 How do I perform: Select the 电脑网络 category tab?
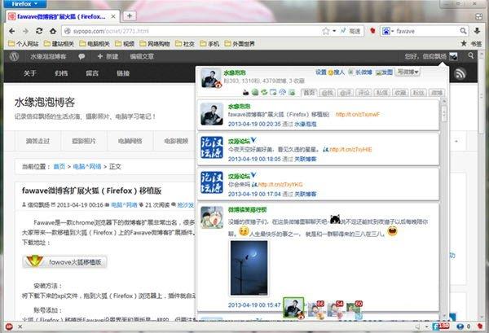coord(130,141)
